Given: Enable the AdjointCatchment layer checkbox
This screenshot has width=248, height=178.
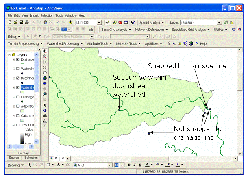Looking at the screenshot, I should coord(18,106).
